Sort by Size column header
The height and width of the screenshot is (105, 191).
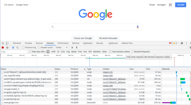(x=137, y=69)
